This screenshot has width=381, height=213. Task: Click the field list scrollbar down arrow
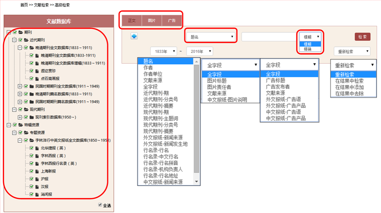pyautogui.click(x=197, y=182)
